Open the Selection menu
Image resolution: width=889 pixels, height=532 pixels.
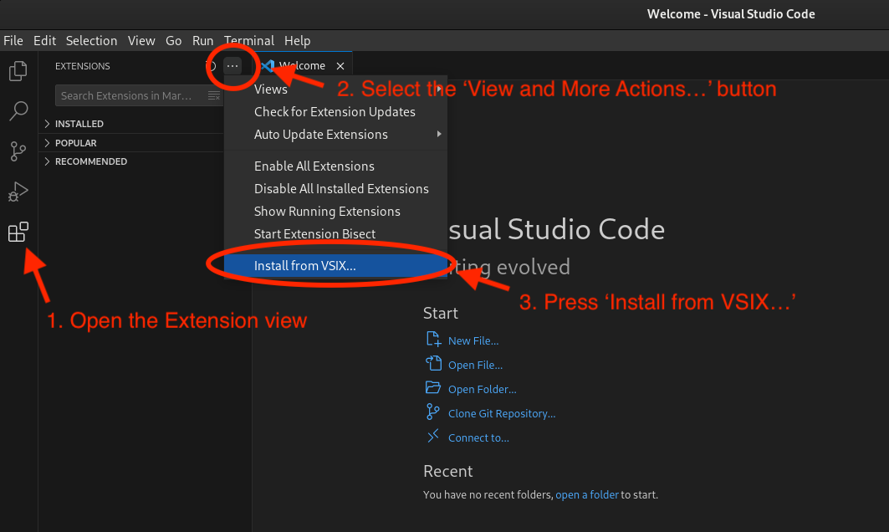91,41
